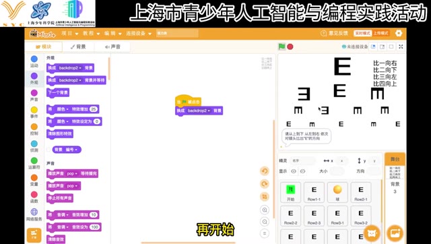Click the 下一个背景 block
431x244 pixels.
point(58,93)
